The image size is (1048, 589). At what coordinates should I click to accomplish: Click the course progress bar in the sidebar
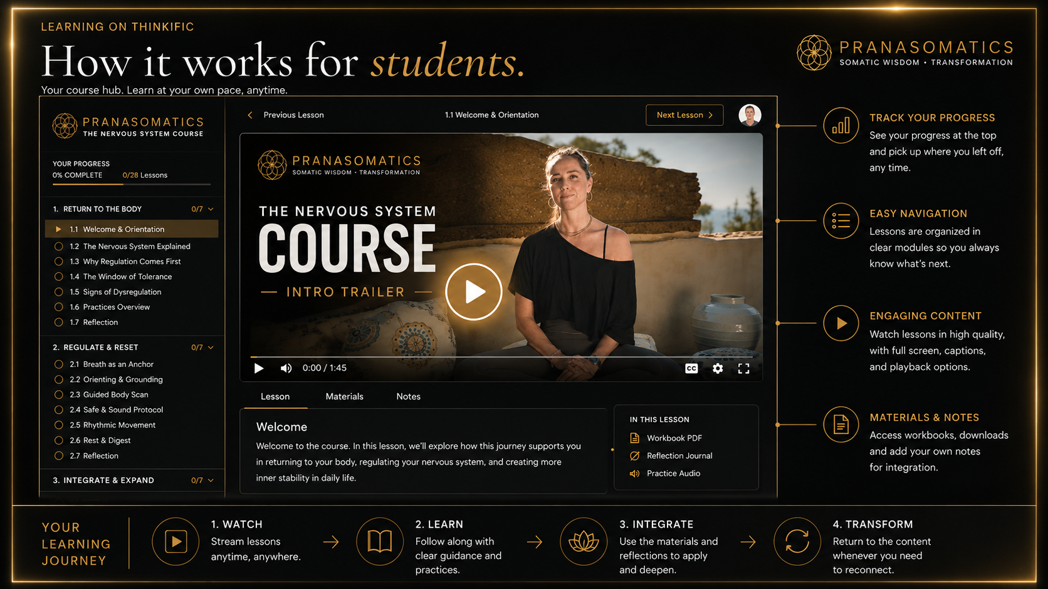[132, 184]
